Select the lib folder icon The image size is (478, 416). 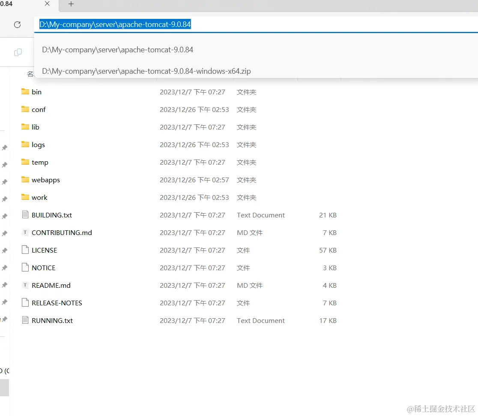click(x=25, y=127)
